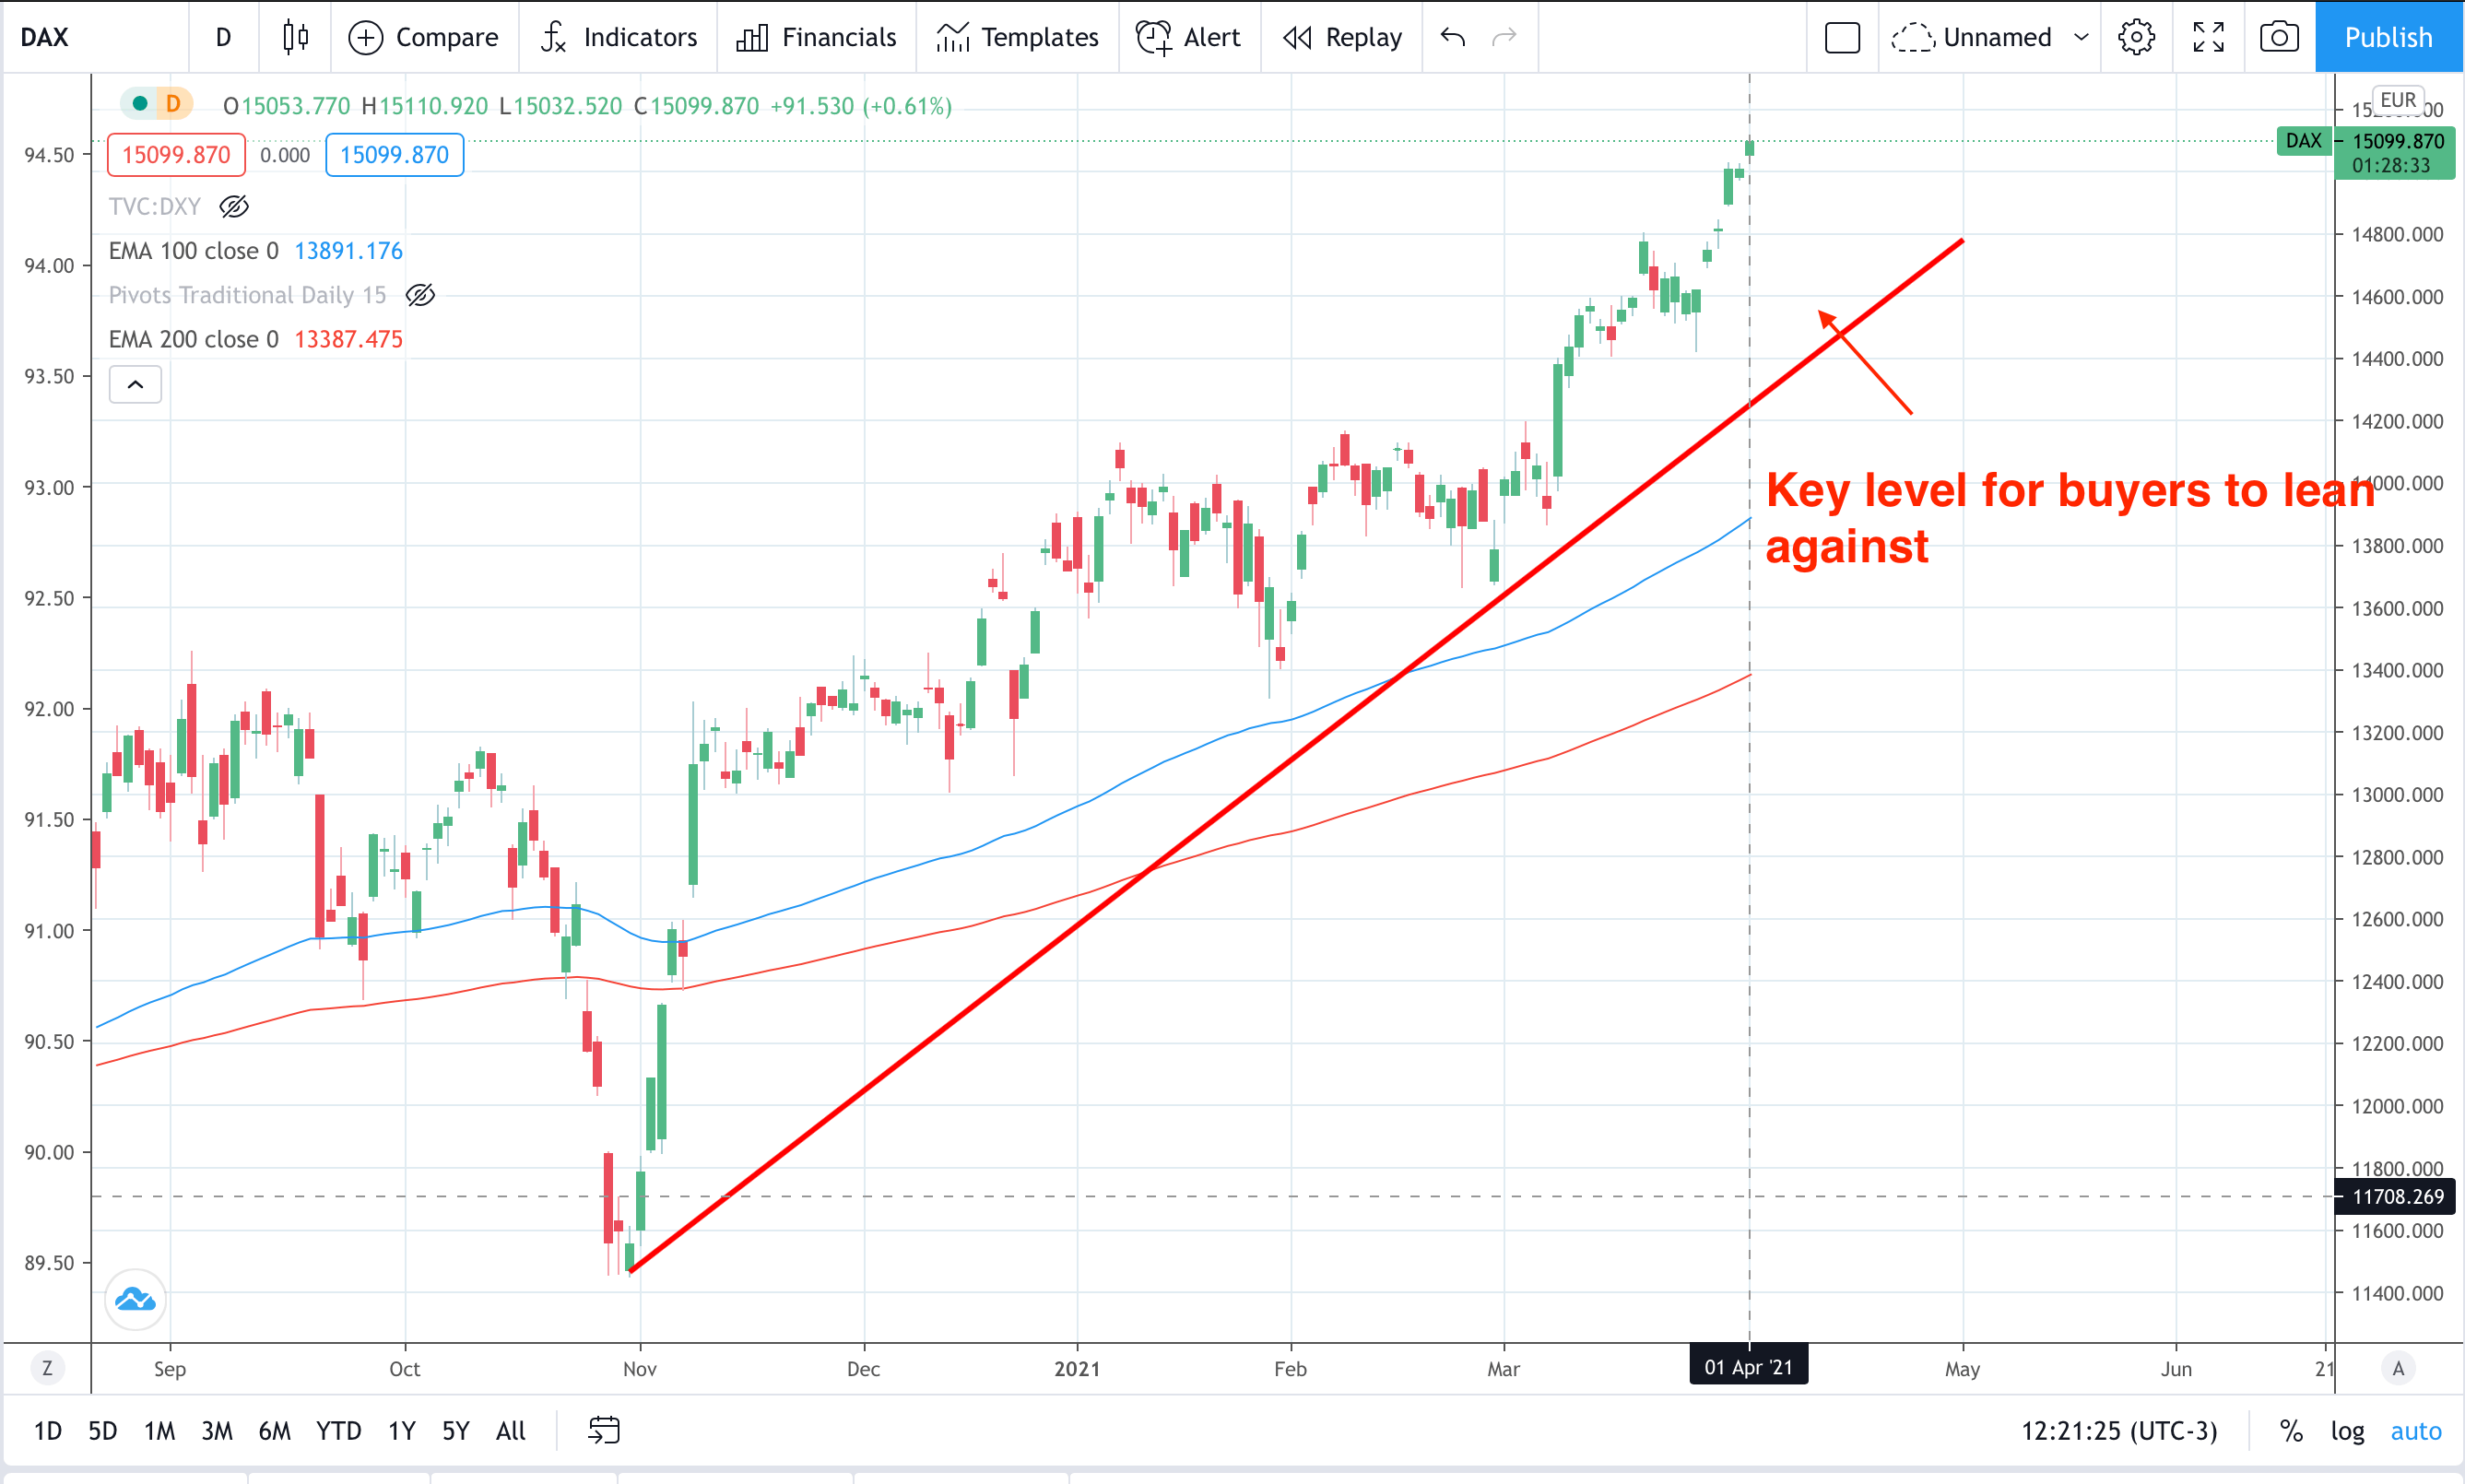Click the Publish button
The width and height of the screenshot is (2465, 1484).
pyautogui.click(x=2389, y=37)
